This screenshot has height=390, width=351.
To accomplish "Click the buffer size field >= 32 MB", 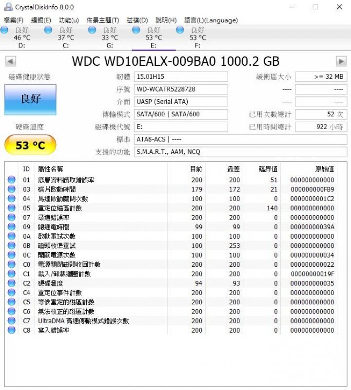I will pyautogui.click(x=321, y=76).
